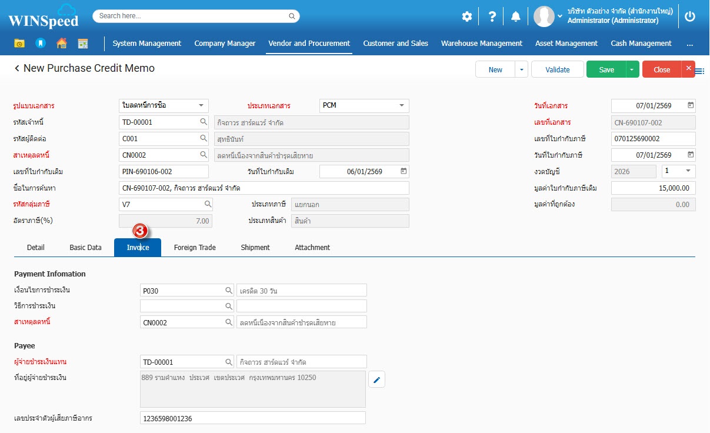Click the Validate button
Image resolution: width=710 pixels, height=433 pixels.
[557, 70]
